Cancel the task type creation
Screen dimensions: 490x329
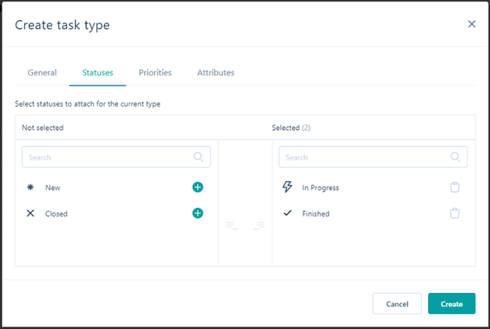click(x=397, y=304)
